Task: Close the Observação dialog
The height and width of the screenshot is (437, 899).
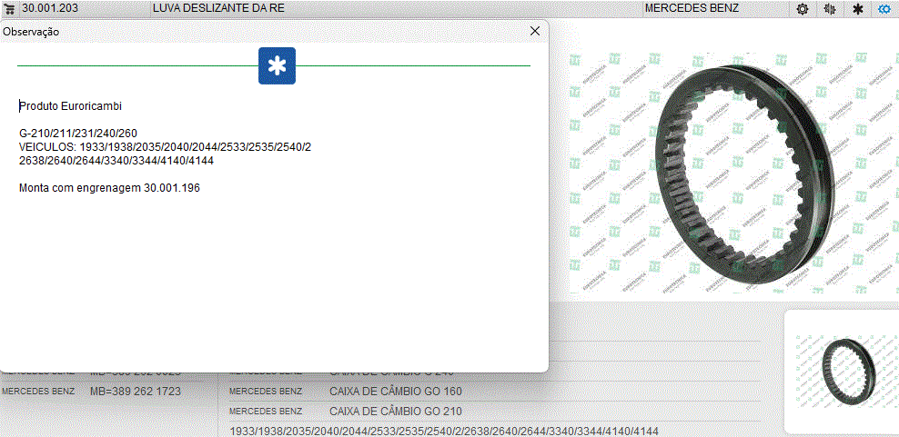Action: click(535, 31)
